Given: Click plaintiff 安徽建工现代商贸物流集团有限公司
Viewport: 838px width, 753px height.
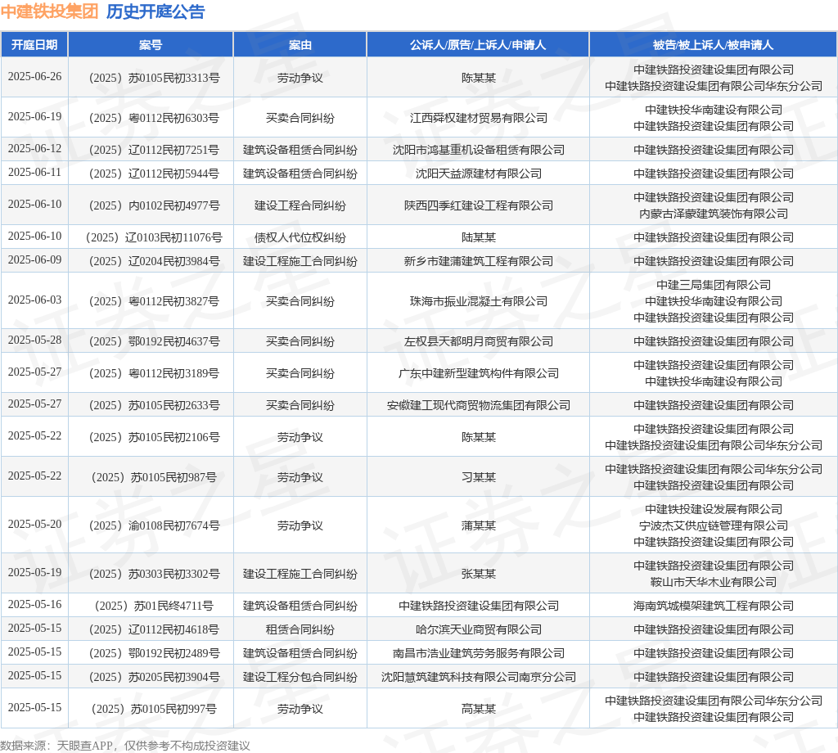Looking at the screenshot, I should point(478,406).
